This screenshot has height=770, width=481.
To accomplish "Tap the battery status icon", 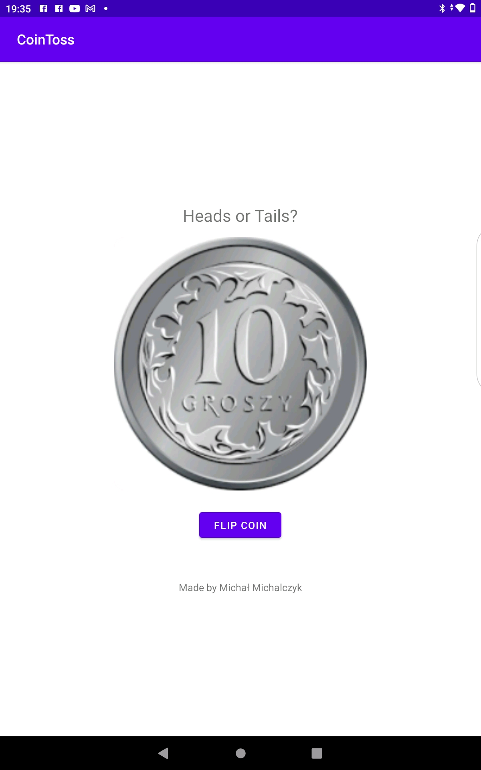I will click(473, 8).
